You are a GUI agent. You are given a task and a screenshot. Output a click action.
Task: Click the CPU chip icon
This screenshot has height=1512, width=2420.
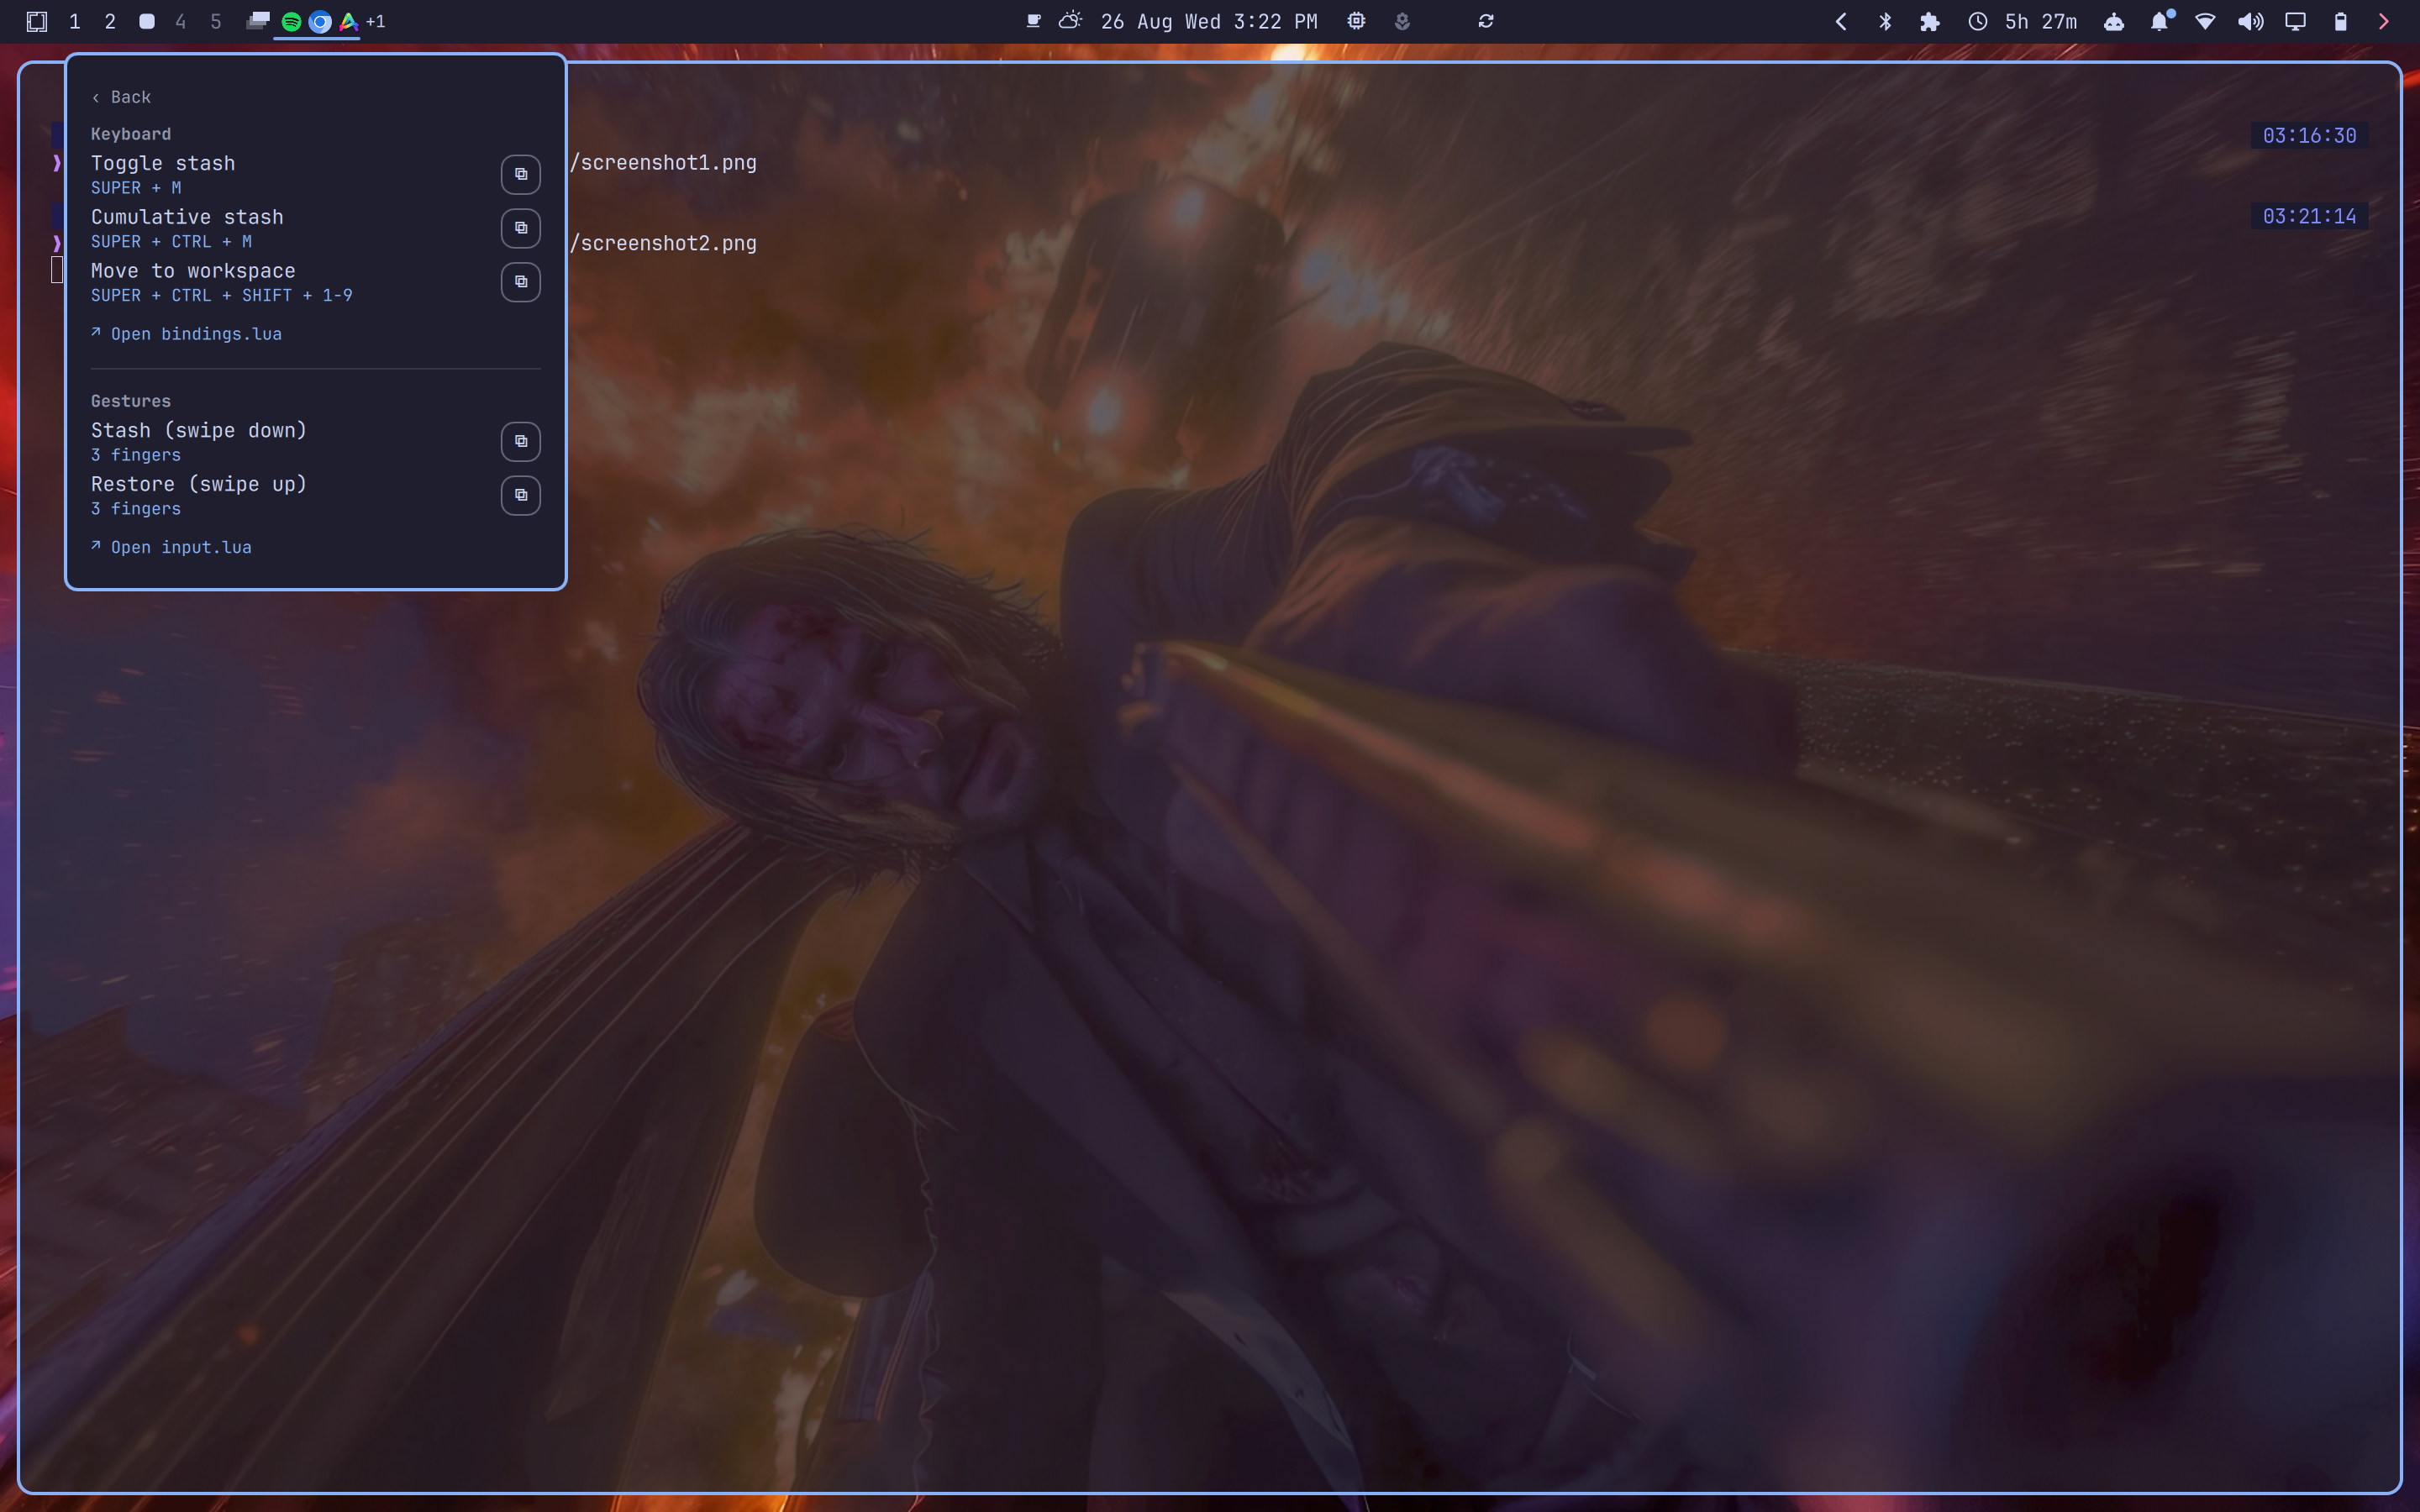(x=1356, y=21)
